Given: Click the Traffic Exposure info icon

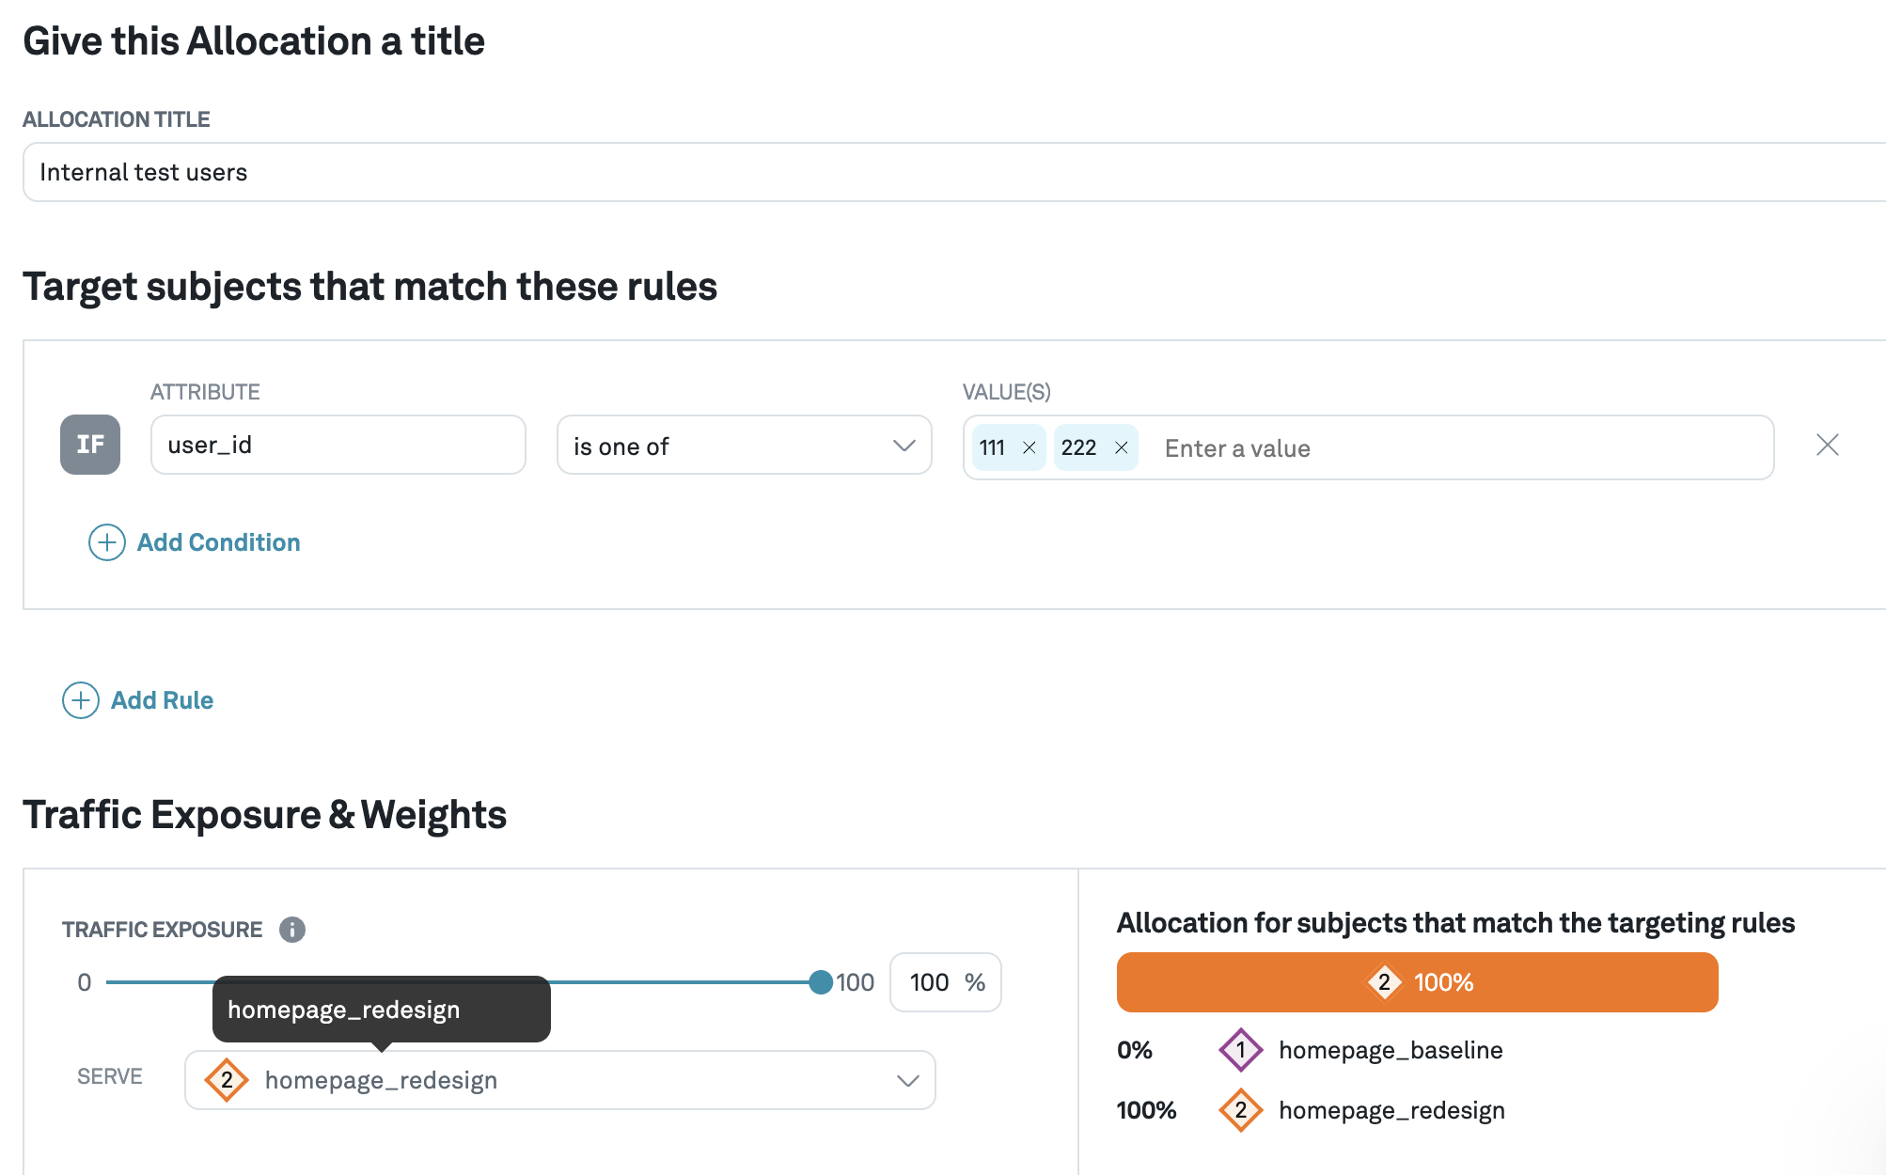Looking at the screenshot, I should click(x=292, y=930).
